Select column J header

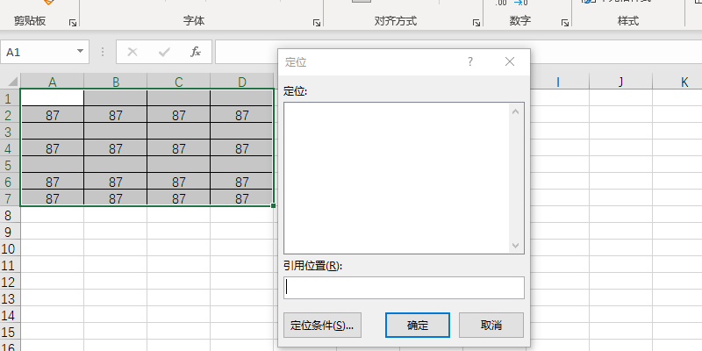coord(620,82)
